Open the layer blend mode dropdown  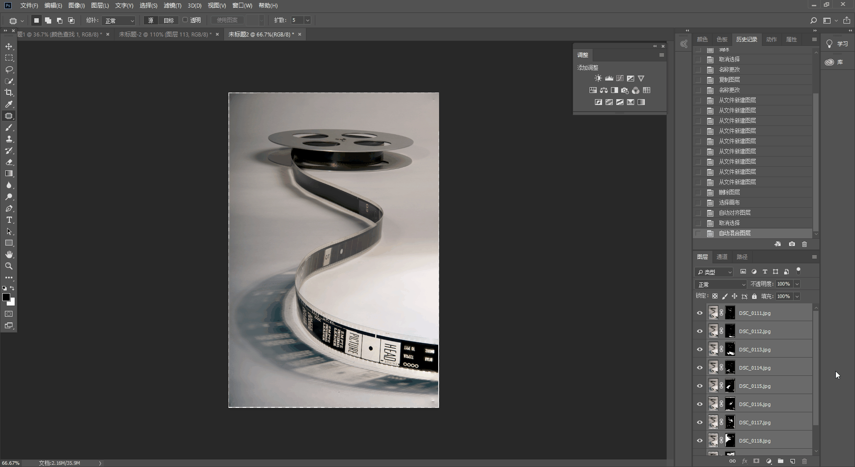point(721,284)
